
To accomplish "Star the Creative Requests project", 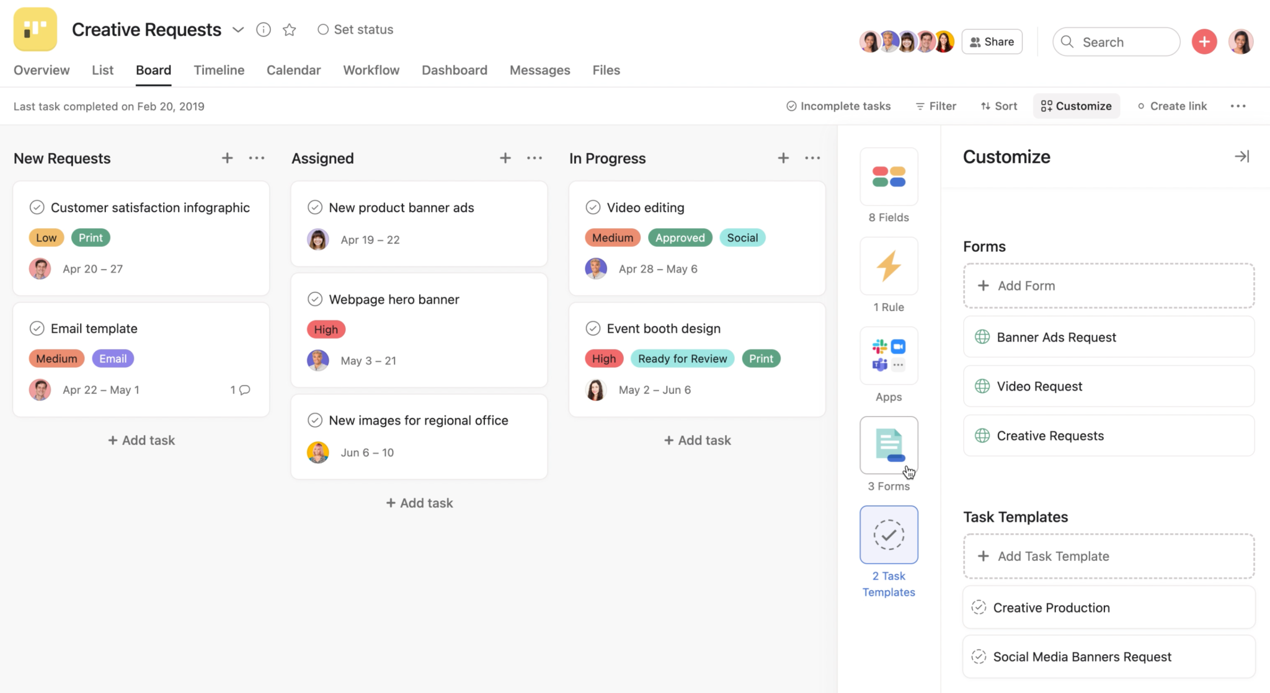I will click(x=289, y=30).
